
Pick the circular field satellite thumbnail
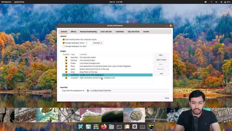[134, 115]
